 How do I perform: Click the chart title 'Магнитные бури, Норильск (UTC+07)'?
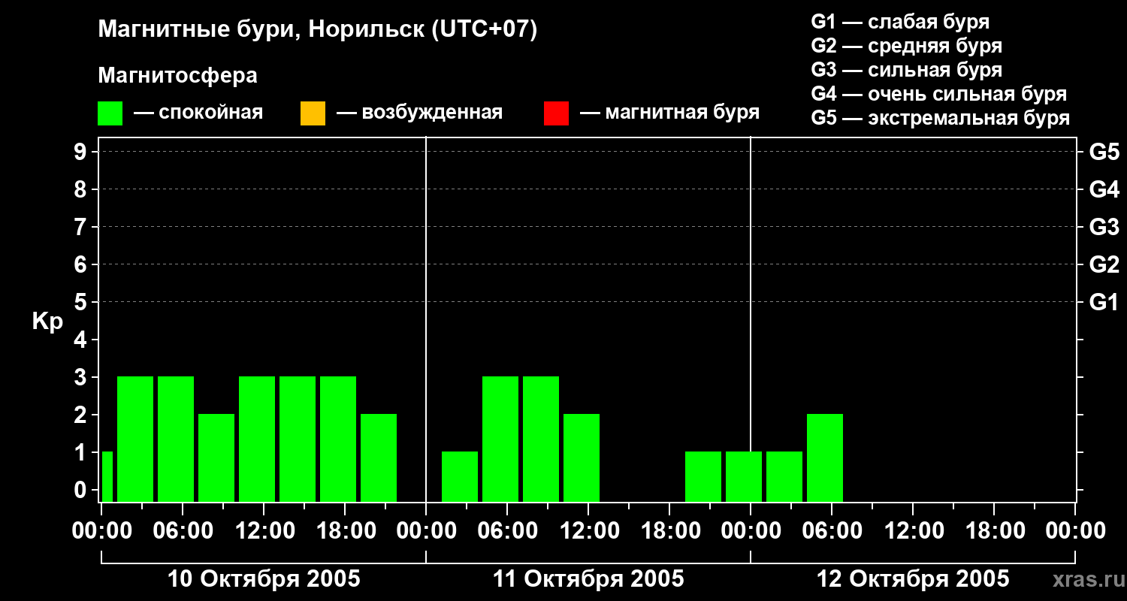point(318,30)
